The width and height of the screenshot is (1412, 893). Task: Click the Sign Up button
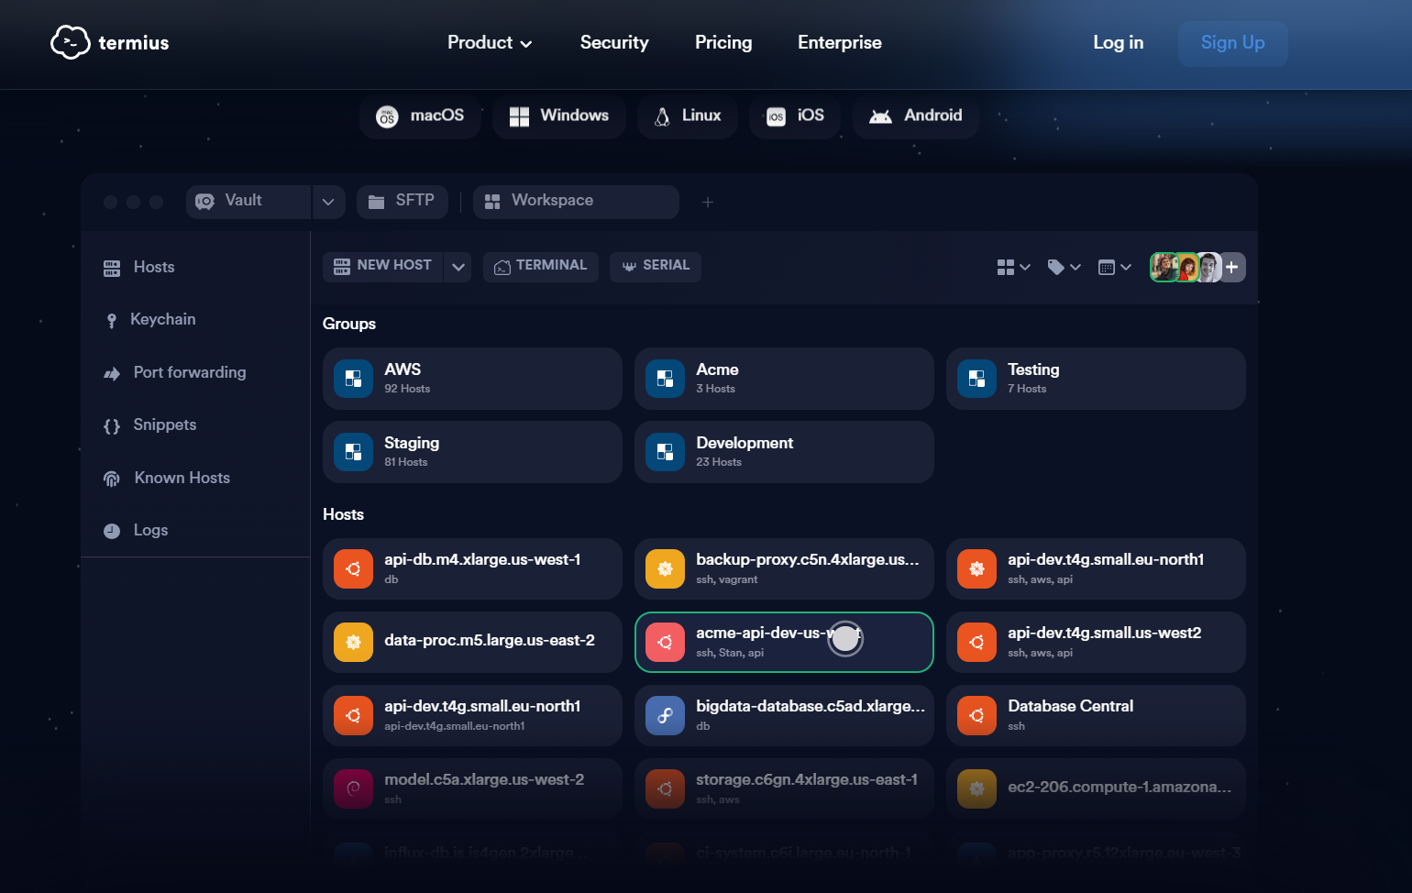1233,43
